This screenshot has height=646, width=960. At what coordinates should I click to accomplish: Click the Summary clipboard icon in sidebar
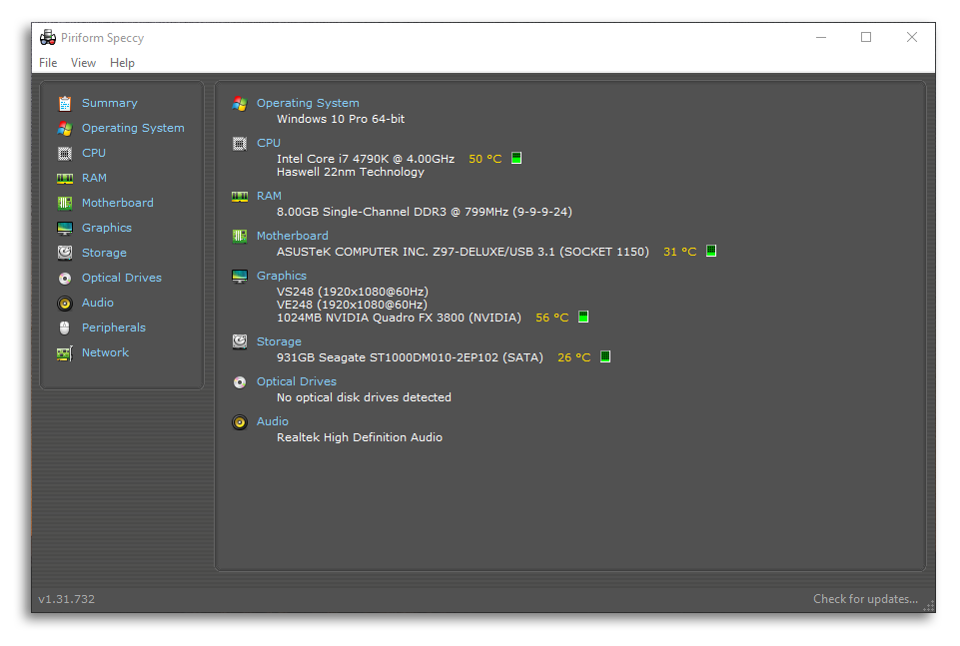[65, 104]
